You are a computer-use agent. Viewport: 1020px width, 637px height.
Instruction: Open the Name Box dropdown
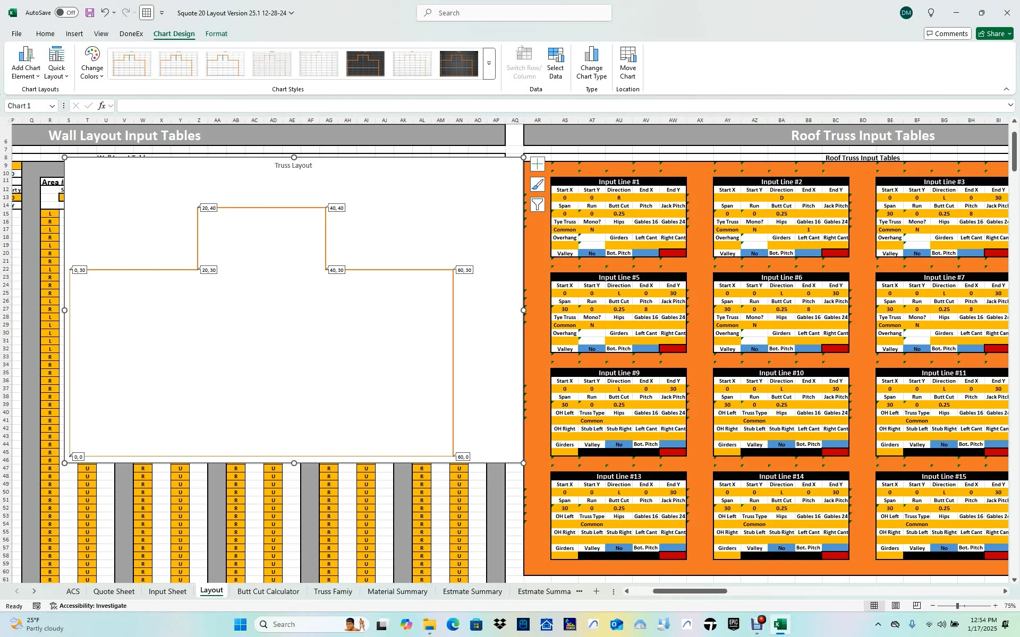(x=52, y=106)
